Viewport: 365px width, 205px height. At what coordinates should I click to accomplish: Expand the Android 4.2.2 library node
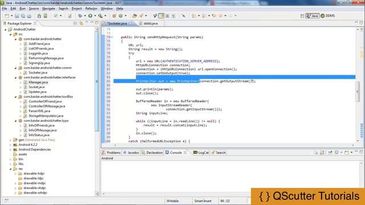(x=10, y=145)
